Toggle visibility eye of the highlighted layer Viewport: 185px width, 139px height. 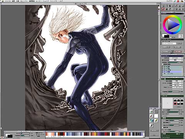pos(165,72)
